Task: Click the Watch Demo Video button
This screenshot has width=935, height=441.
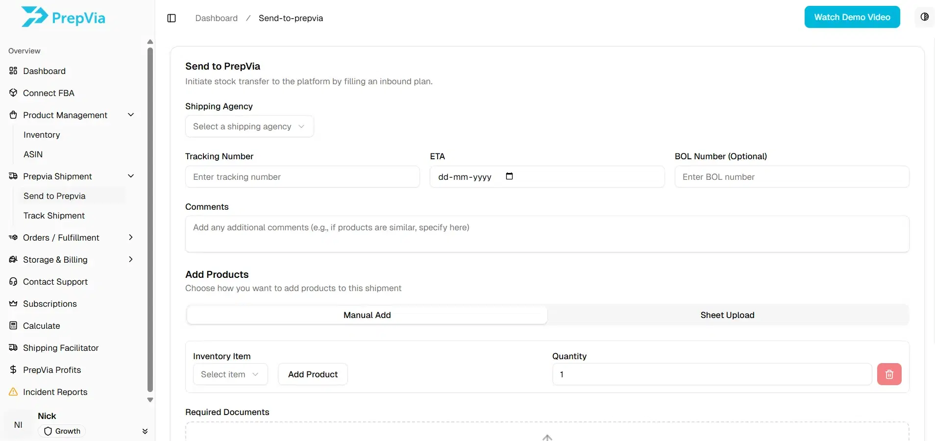Action: click(x=852, y=17)
